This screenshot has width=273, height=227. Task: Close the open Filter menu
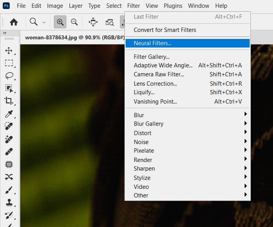[x=133, y=6]
